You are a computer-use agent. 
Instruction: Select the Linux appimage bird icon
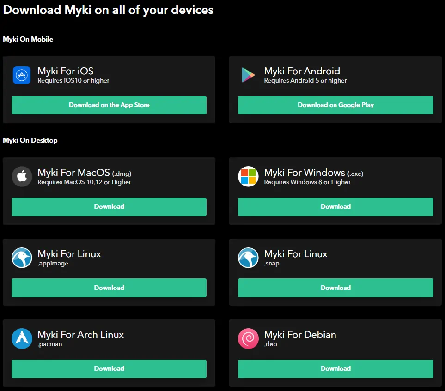pyautogui.click(x=22, y=258)
